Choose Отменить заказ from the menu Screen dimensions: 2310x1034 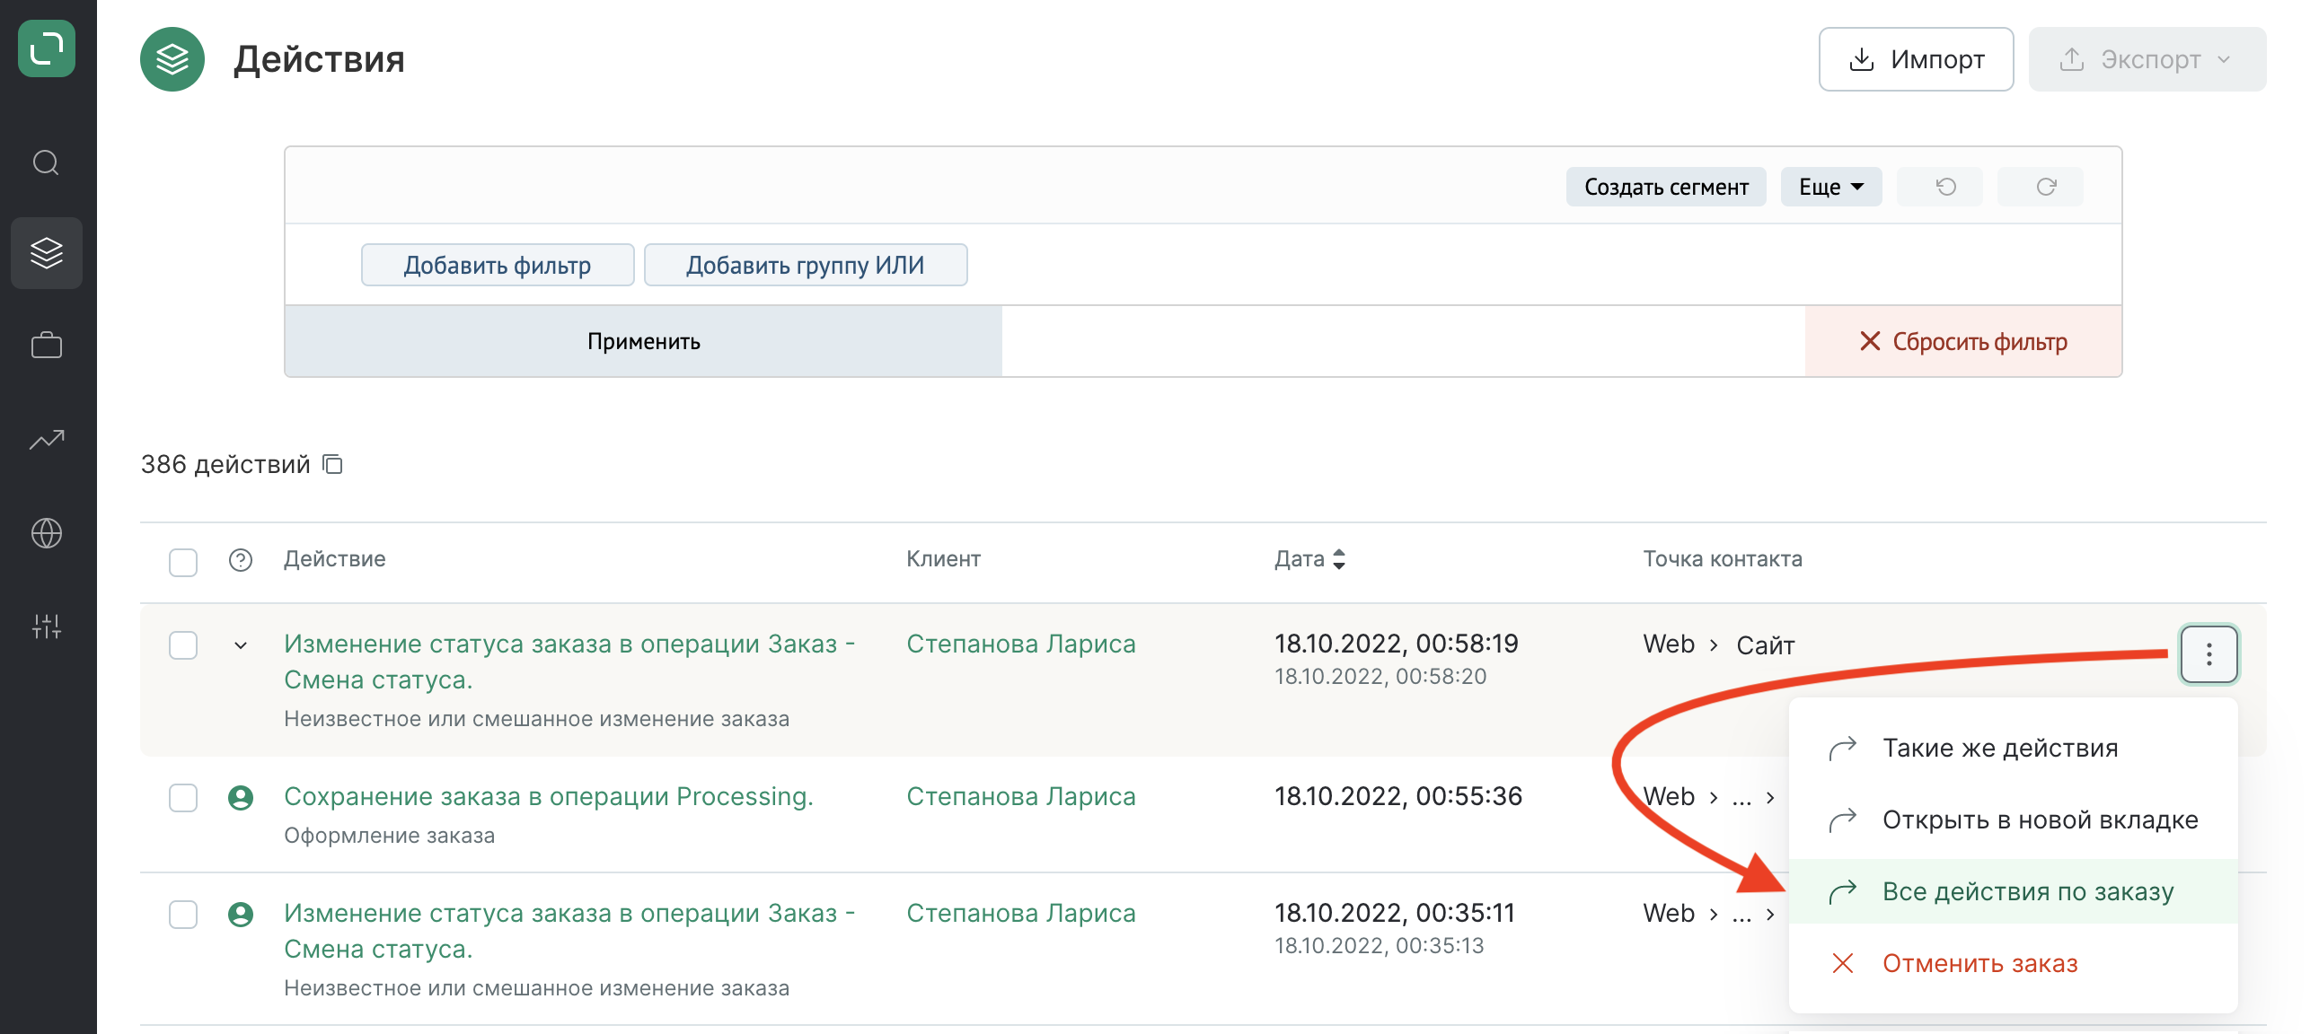(2013, 963)
